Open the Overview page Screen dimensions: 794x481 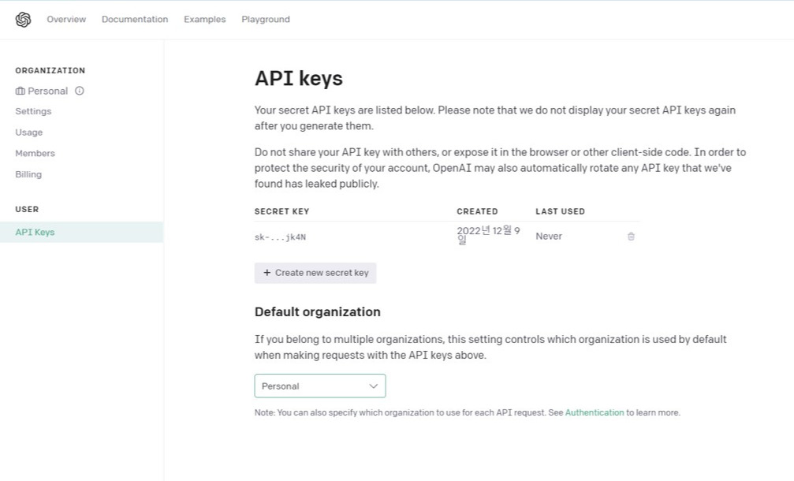tap(66, 20)
